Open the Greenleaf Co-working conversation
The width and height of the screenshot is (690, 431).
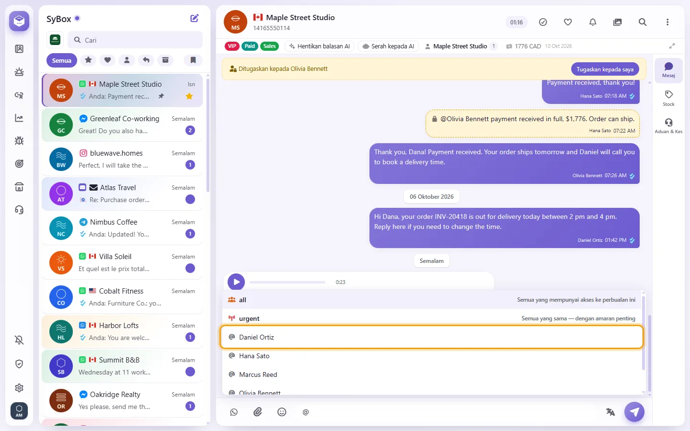pyautogui.click(x=122, y=125)
